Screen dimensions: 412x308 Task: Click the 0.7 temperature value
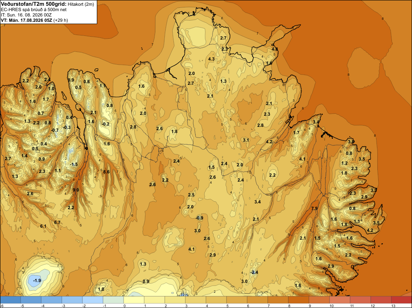41,113
